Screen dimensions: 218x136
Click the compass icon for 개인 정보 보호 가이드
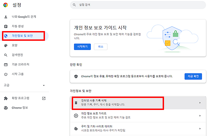(76, 116)
